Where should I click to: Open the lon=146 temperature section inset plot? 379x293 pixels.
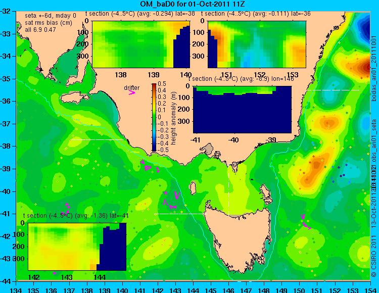[242, 110]
